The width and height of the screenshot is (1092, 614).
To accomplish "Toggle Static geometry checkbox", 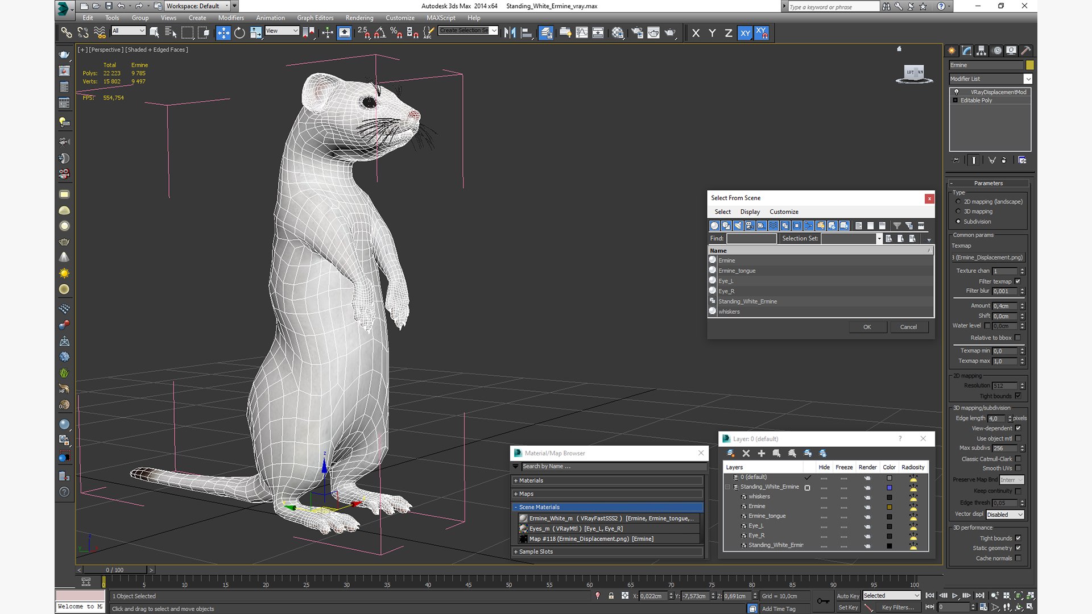I will 1018,548.
